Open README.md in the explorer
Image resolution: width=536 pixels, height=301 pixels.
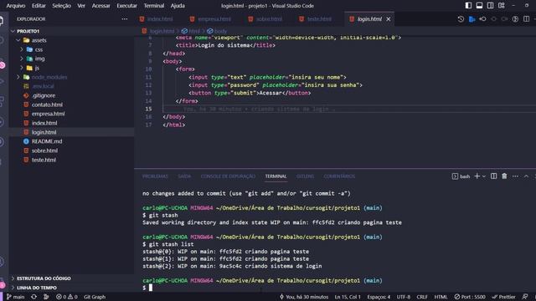point(47,141)
